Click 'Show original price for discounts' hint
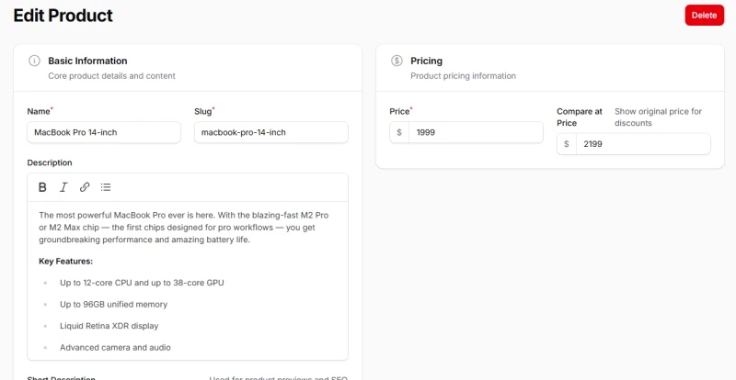This screenshot has width=736, height=380. pos(658,117)
